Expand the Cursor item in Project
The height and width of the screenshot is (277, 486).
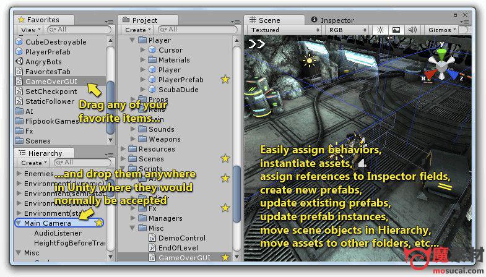[x=142, y=50]
